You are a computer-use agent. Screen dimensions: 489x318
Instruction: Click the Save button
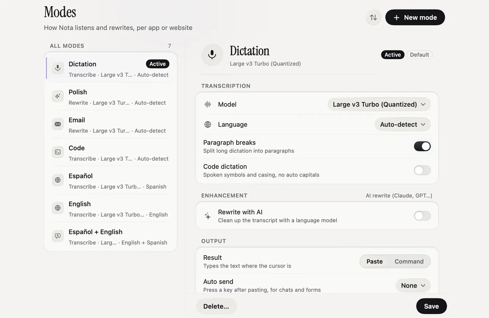(431, 306)
